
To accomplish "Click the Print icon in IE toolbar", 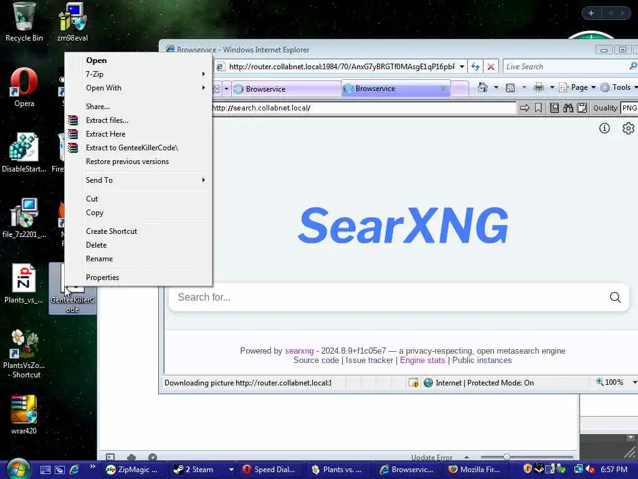I will (x=539, y=87).
